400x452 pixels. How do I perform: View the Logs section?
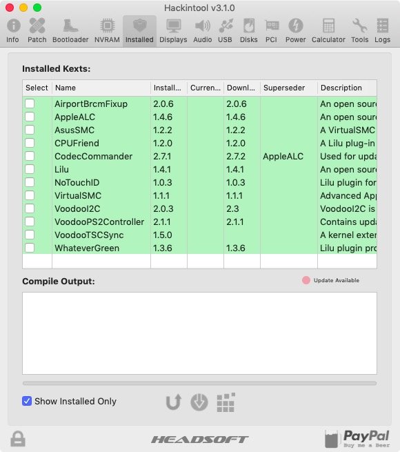pos(383,30)
